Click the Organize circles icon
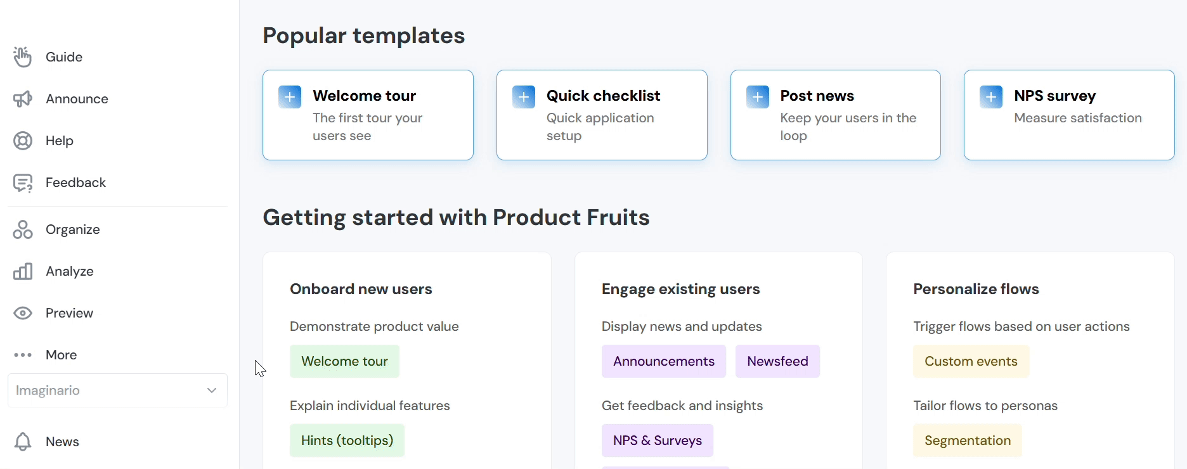Image resolution: width=1187 pixels, height=469 pixels. pos(23,229)
